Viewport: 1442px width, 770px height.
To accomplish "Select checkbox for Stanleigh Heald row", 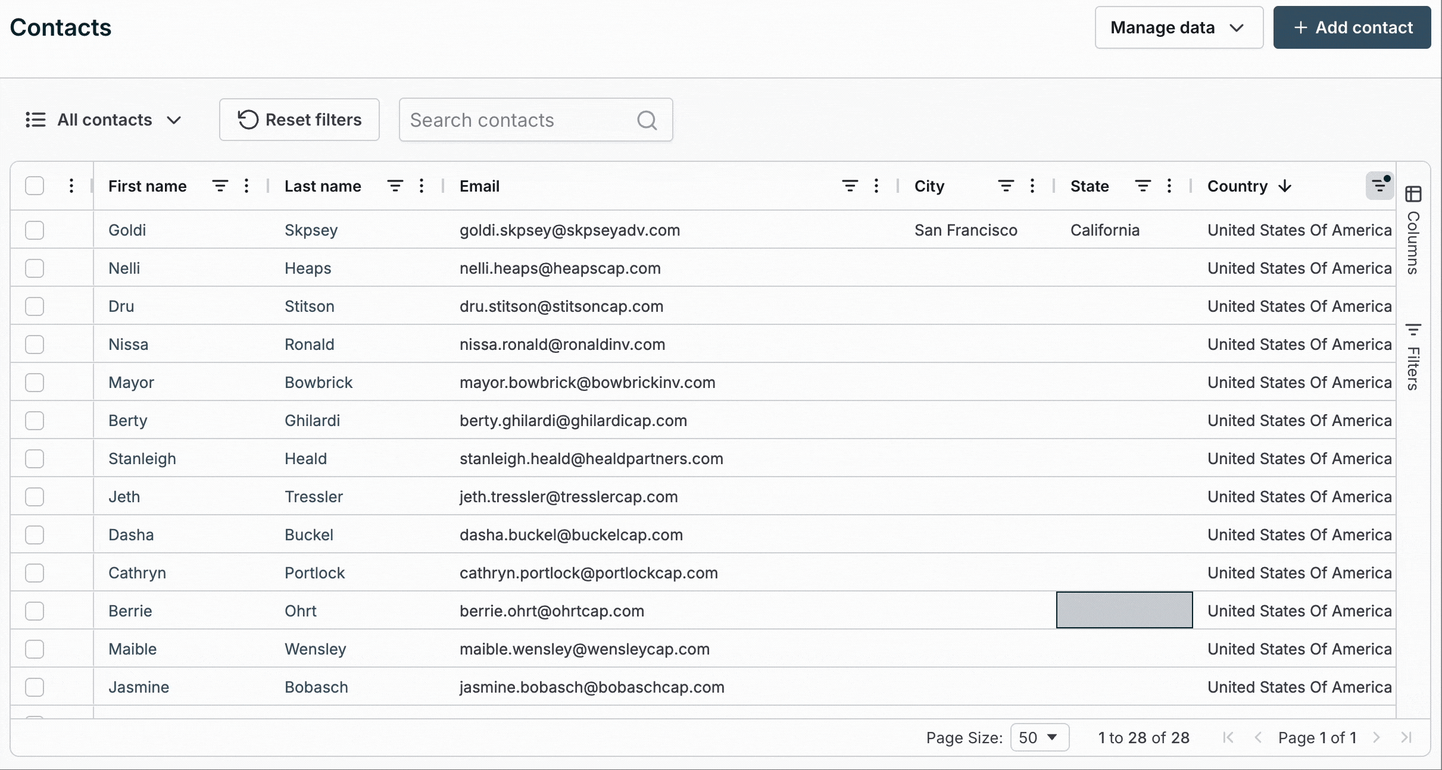I will [35, 459].
